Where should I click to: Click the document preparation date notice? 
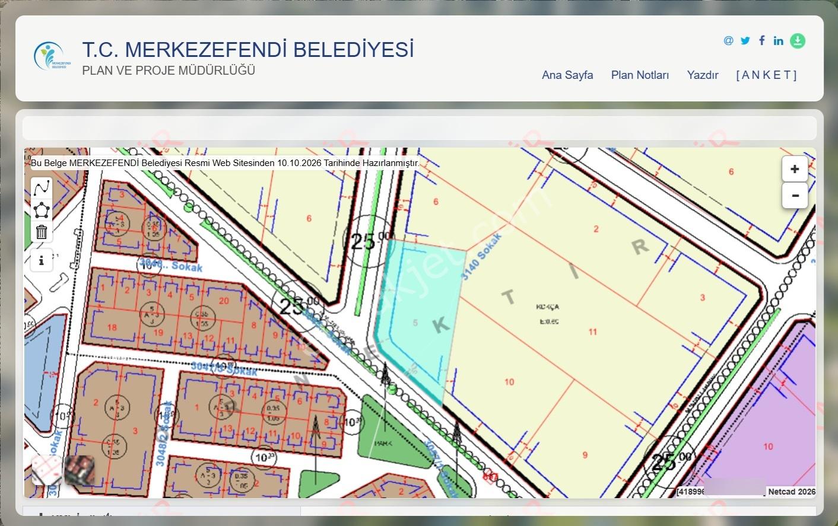click(225, 163)
